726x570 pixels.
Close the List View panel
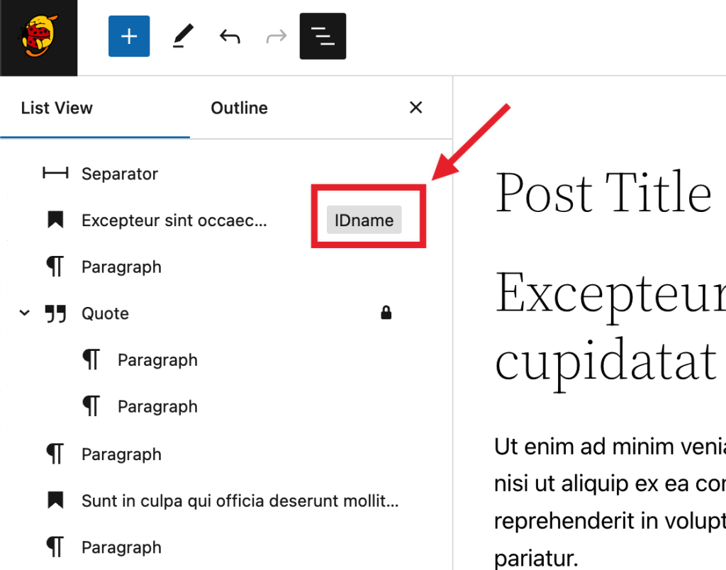point(416,108)
